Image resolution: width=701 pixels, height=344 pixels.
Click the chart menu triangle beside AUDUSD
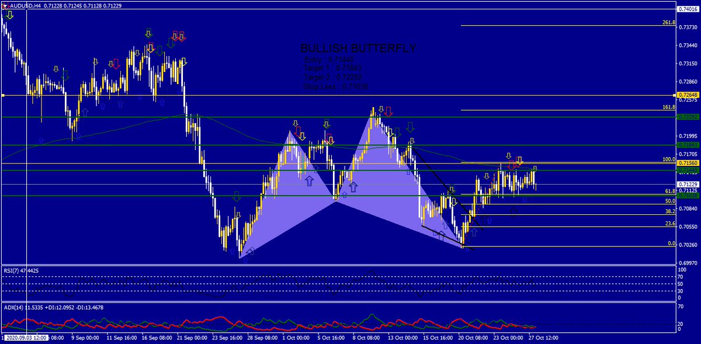coord(6,5)
